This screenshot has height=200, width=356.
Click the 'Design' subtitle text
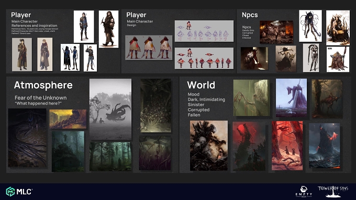132,25
